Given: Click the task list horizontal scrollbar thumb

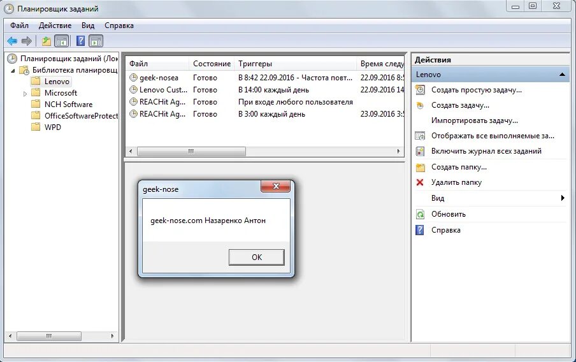Looking at the screenshot, I should point(191,151).
